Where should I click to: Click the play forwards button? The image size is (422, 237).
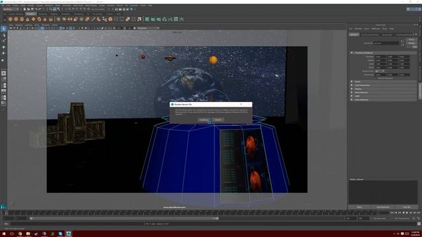[x=407, y=213]
